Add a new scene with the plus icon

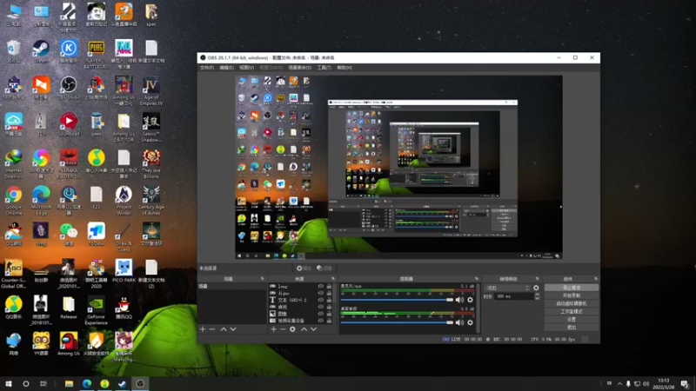pos(203,329)
